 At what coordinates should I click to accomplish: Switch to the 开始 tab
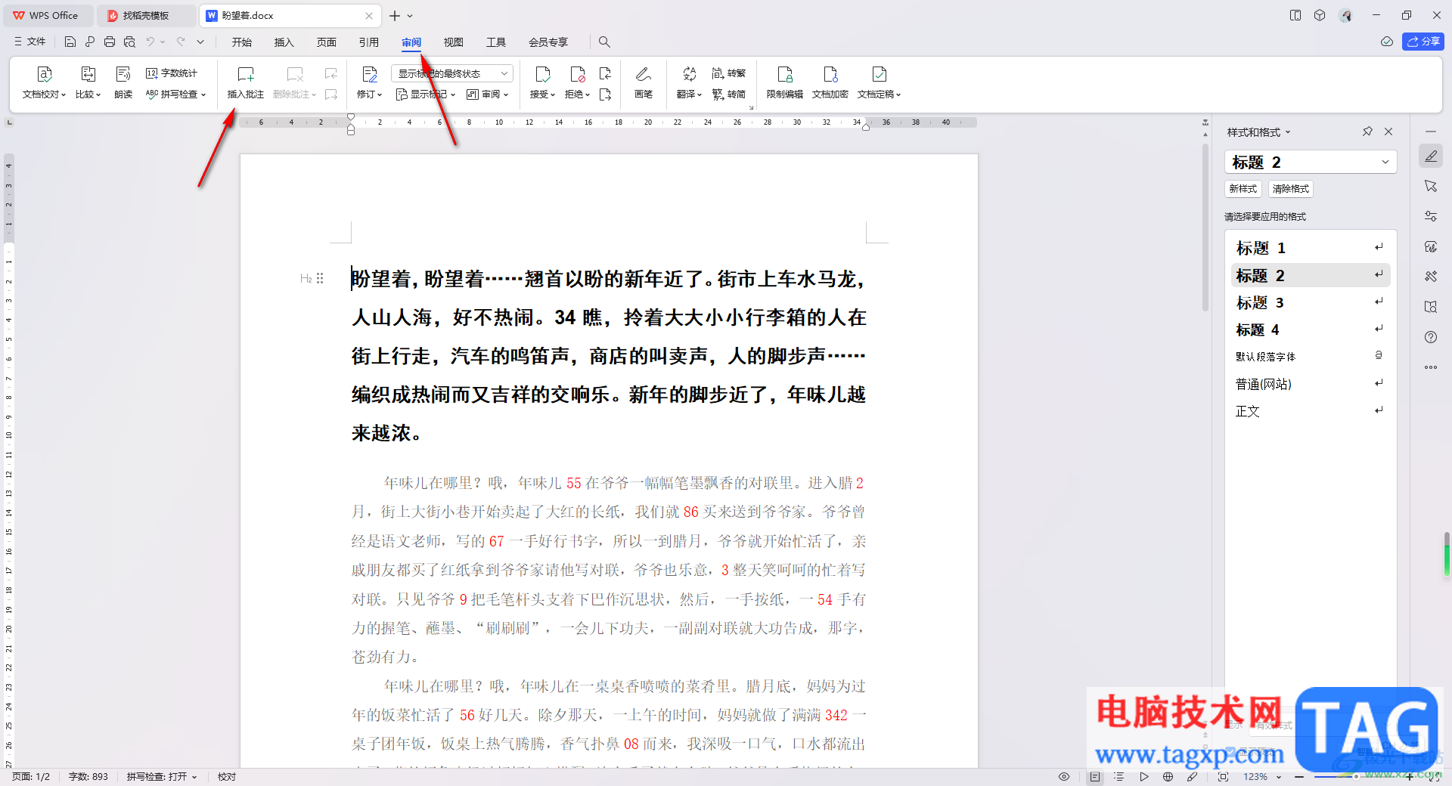tap(242, 42)
